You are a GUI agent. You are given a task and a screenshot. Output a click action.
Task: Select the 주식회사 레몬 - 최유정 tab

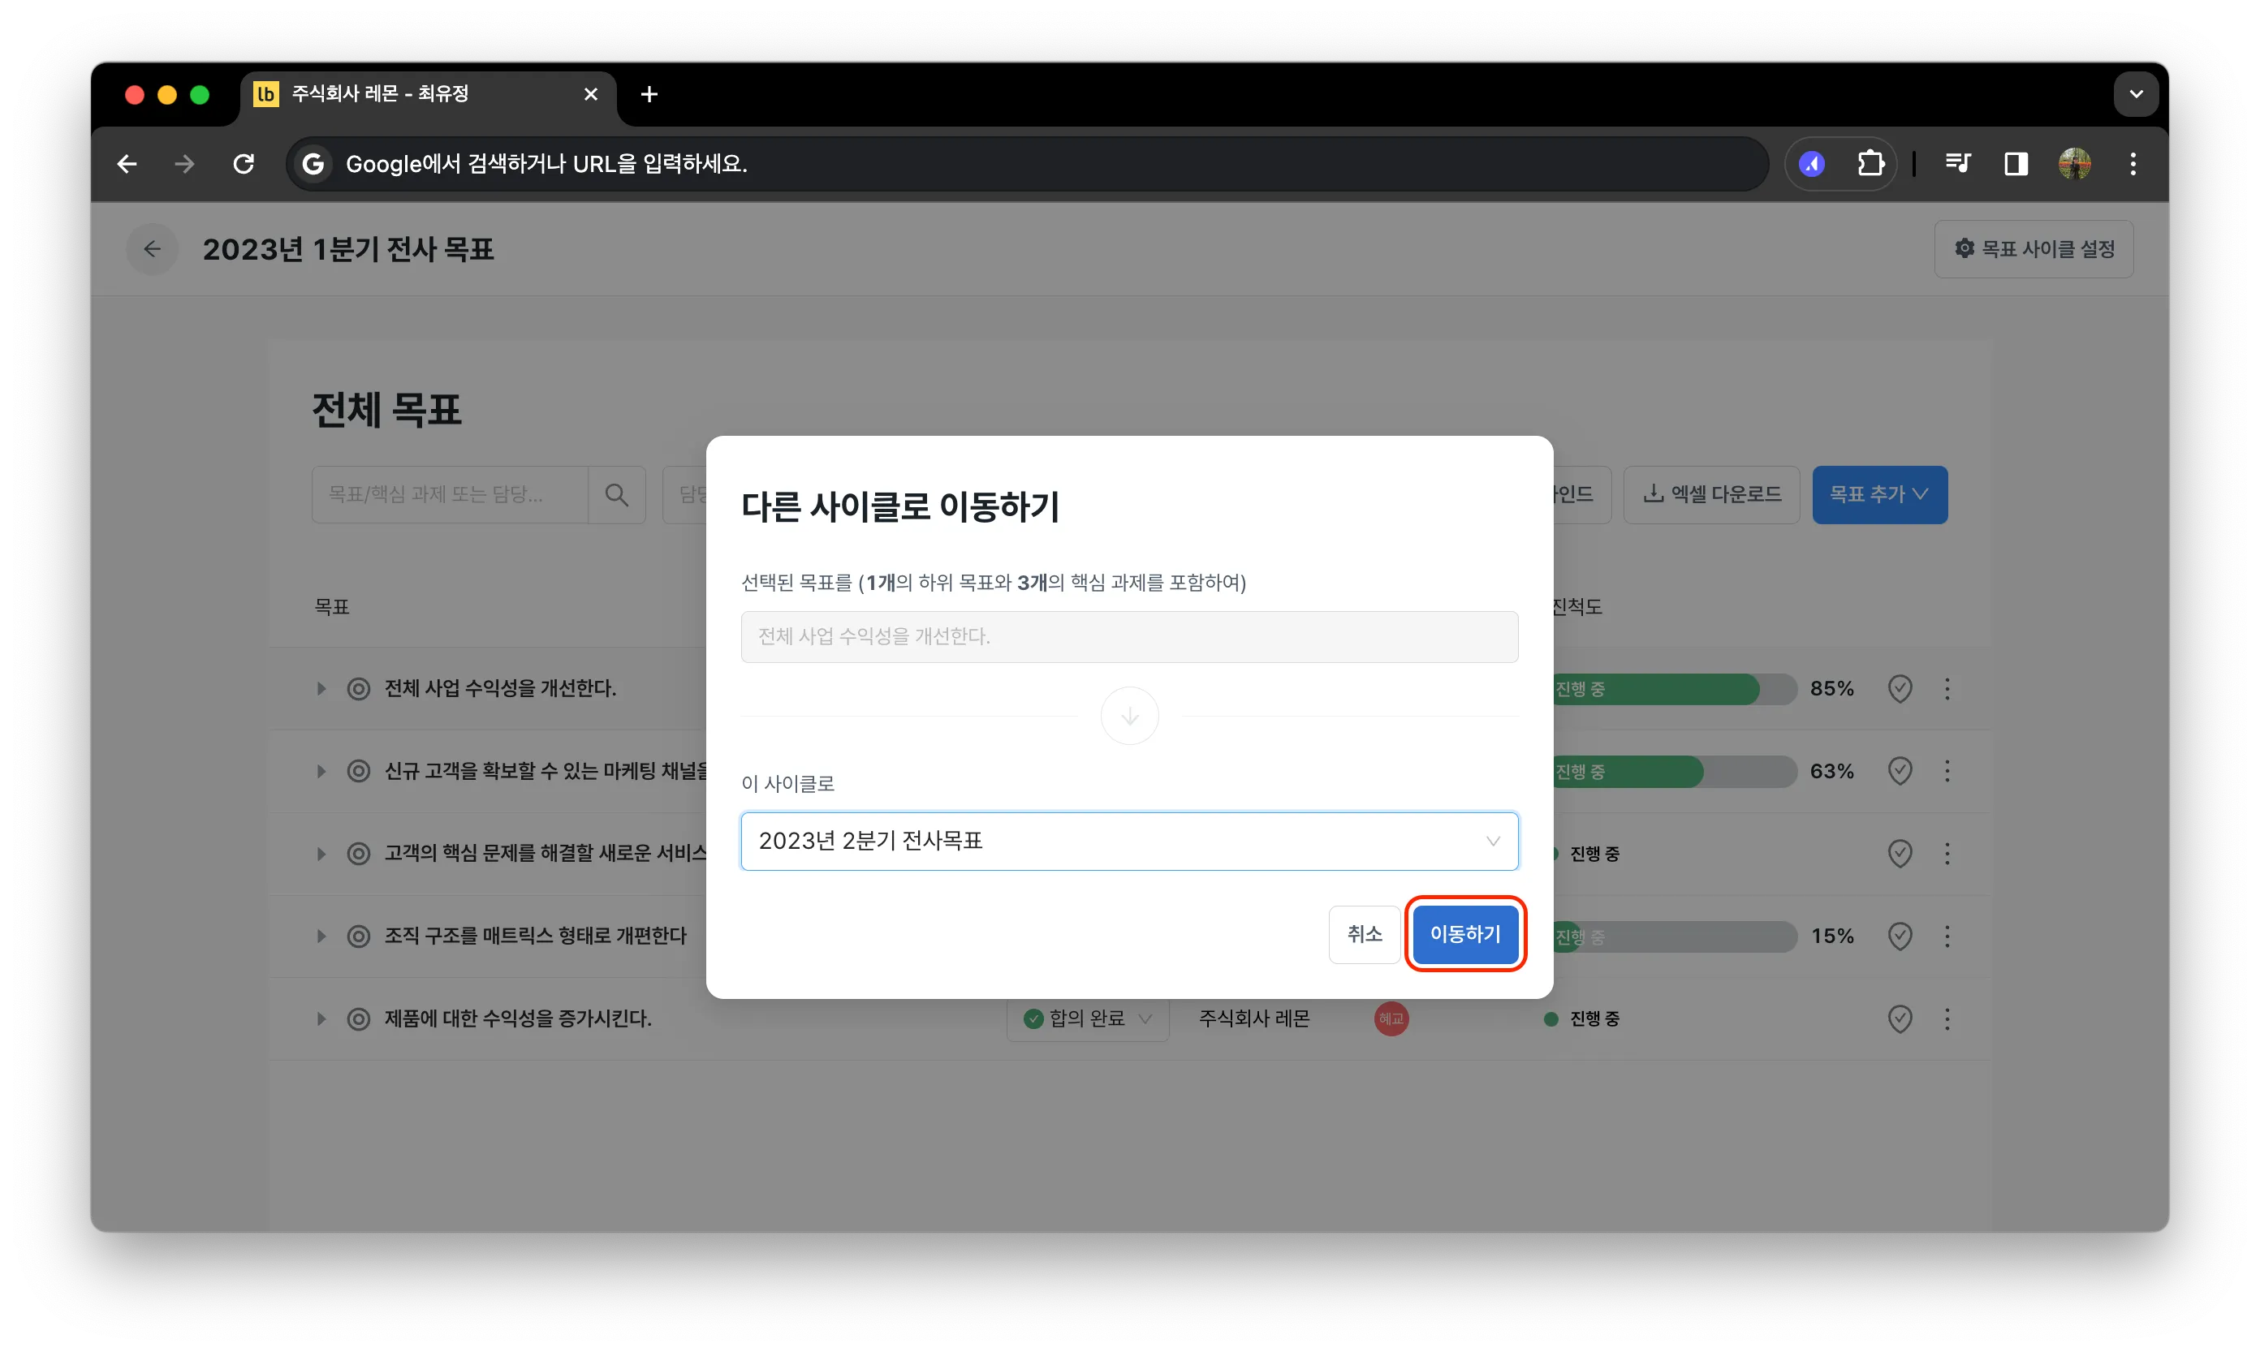pyautogui.click(x=429, y=94)
